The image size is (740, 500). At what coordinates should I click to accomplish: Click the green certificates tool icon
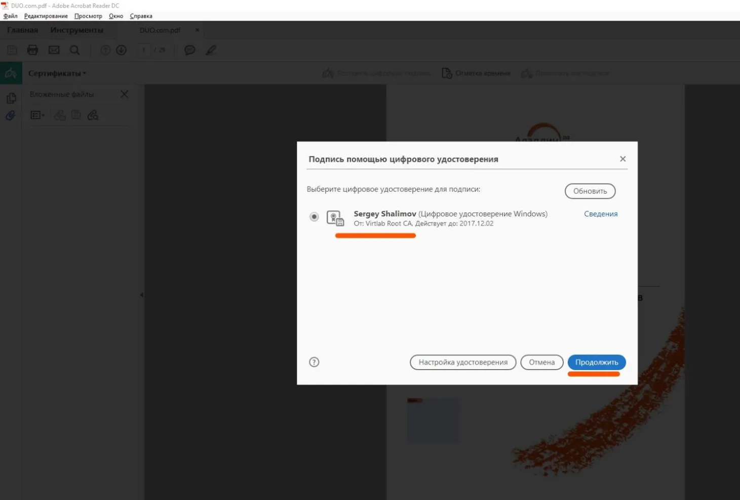11,73
